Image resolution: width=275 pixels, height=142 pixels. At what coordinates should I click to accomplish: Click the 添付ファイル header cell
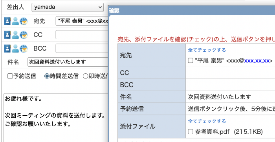152,126
